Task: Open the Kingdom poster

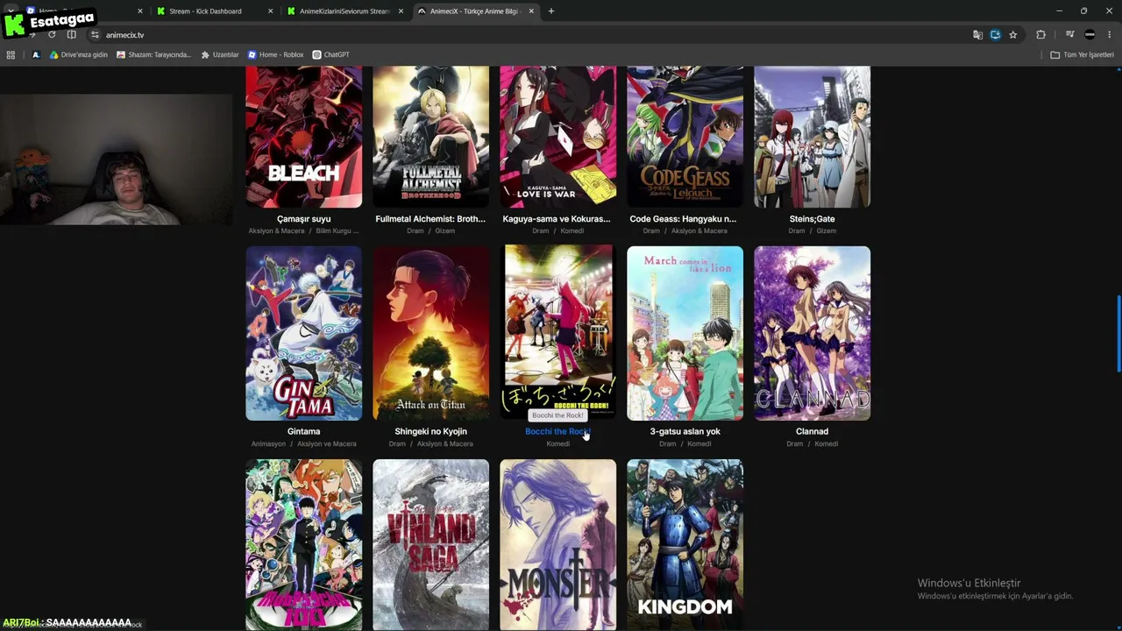Action: pos(685,544)
